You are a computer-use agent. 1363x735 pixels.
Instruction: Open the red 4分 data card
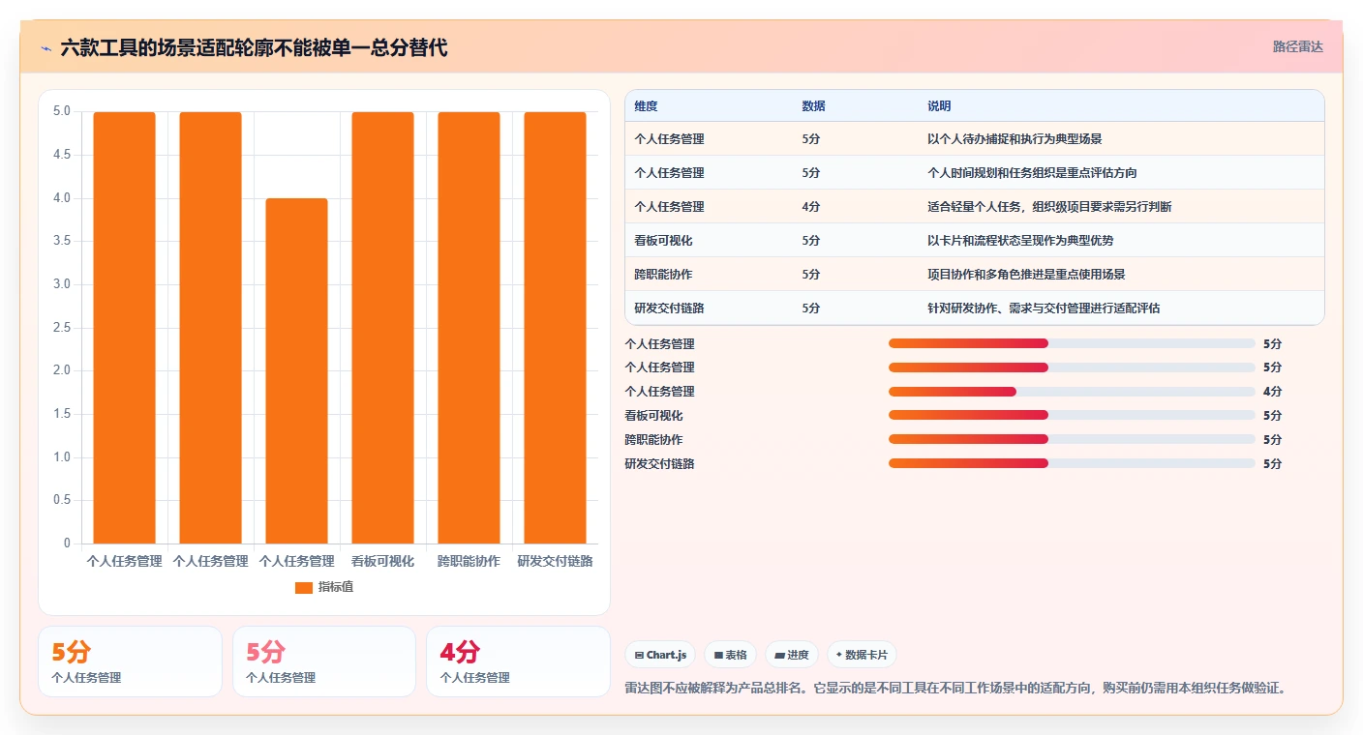(518, 661)
